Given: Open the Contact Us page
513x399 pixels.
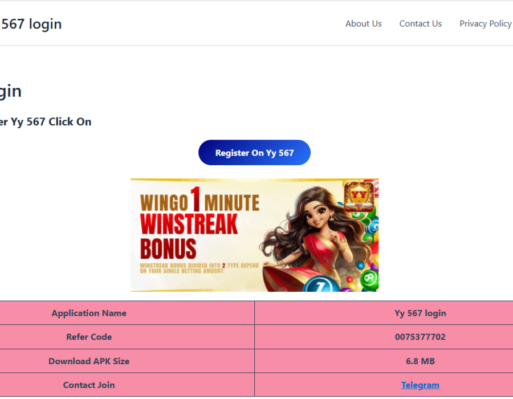Looking at the screenshot, I should tap(421, 24).
